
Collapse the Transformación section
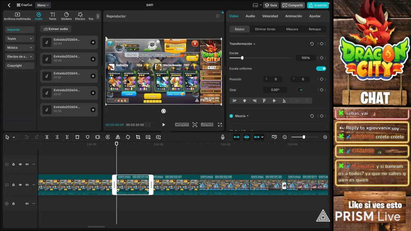coord(254,44)
